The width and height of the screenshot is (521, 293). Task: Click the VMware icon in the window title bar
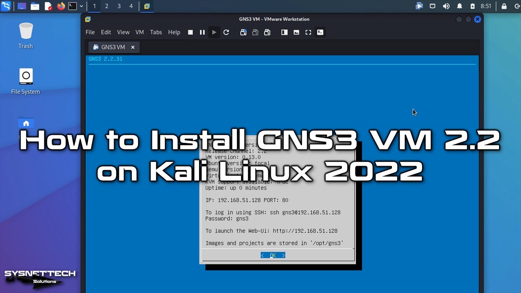(x=88, y=19)
